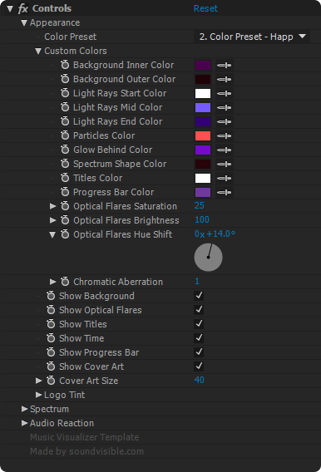321x472 pixels.
Task: Click Cover Art Size value 40
Action: tap(200, 380)
